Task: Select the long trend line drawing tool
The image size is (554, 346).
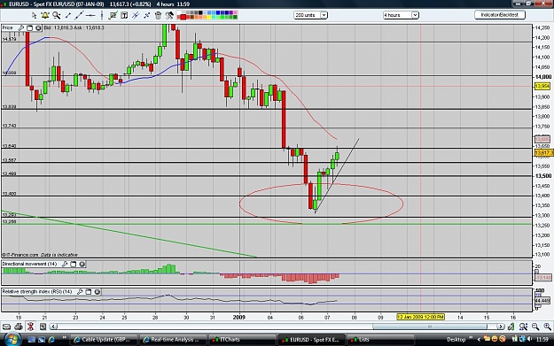Action: click(x=79, y=15)
